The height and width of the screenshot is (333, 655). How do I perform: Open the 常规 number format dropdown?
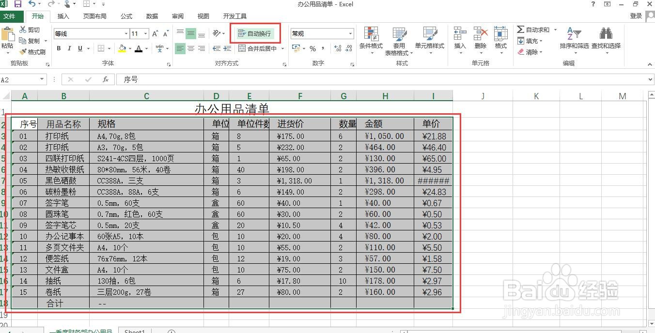coord(351,33)
